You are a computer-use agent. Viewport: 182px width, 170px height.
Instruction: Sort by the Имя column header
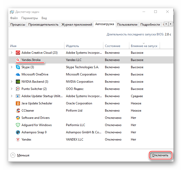pos(36,46)
